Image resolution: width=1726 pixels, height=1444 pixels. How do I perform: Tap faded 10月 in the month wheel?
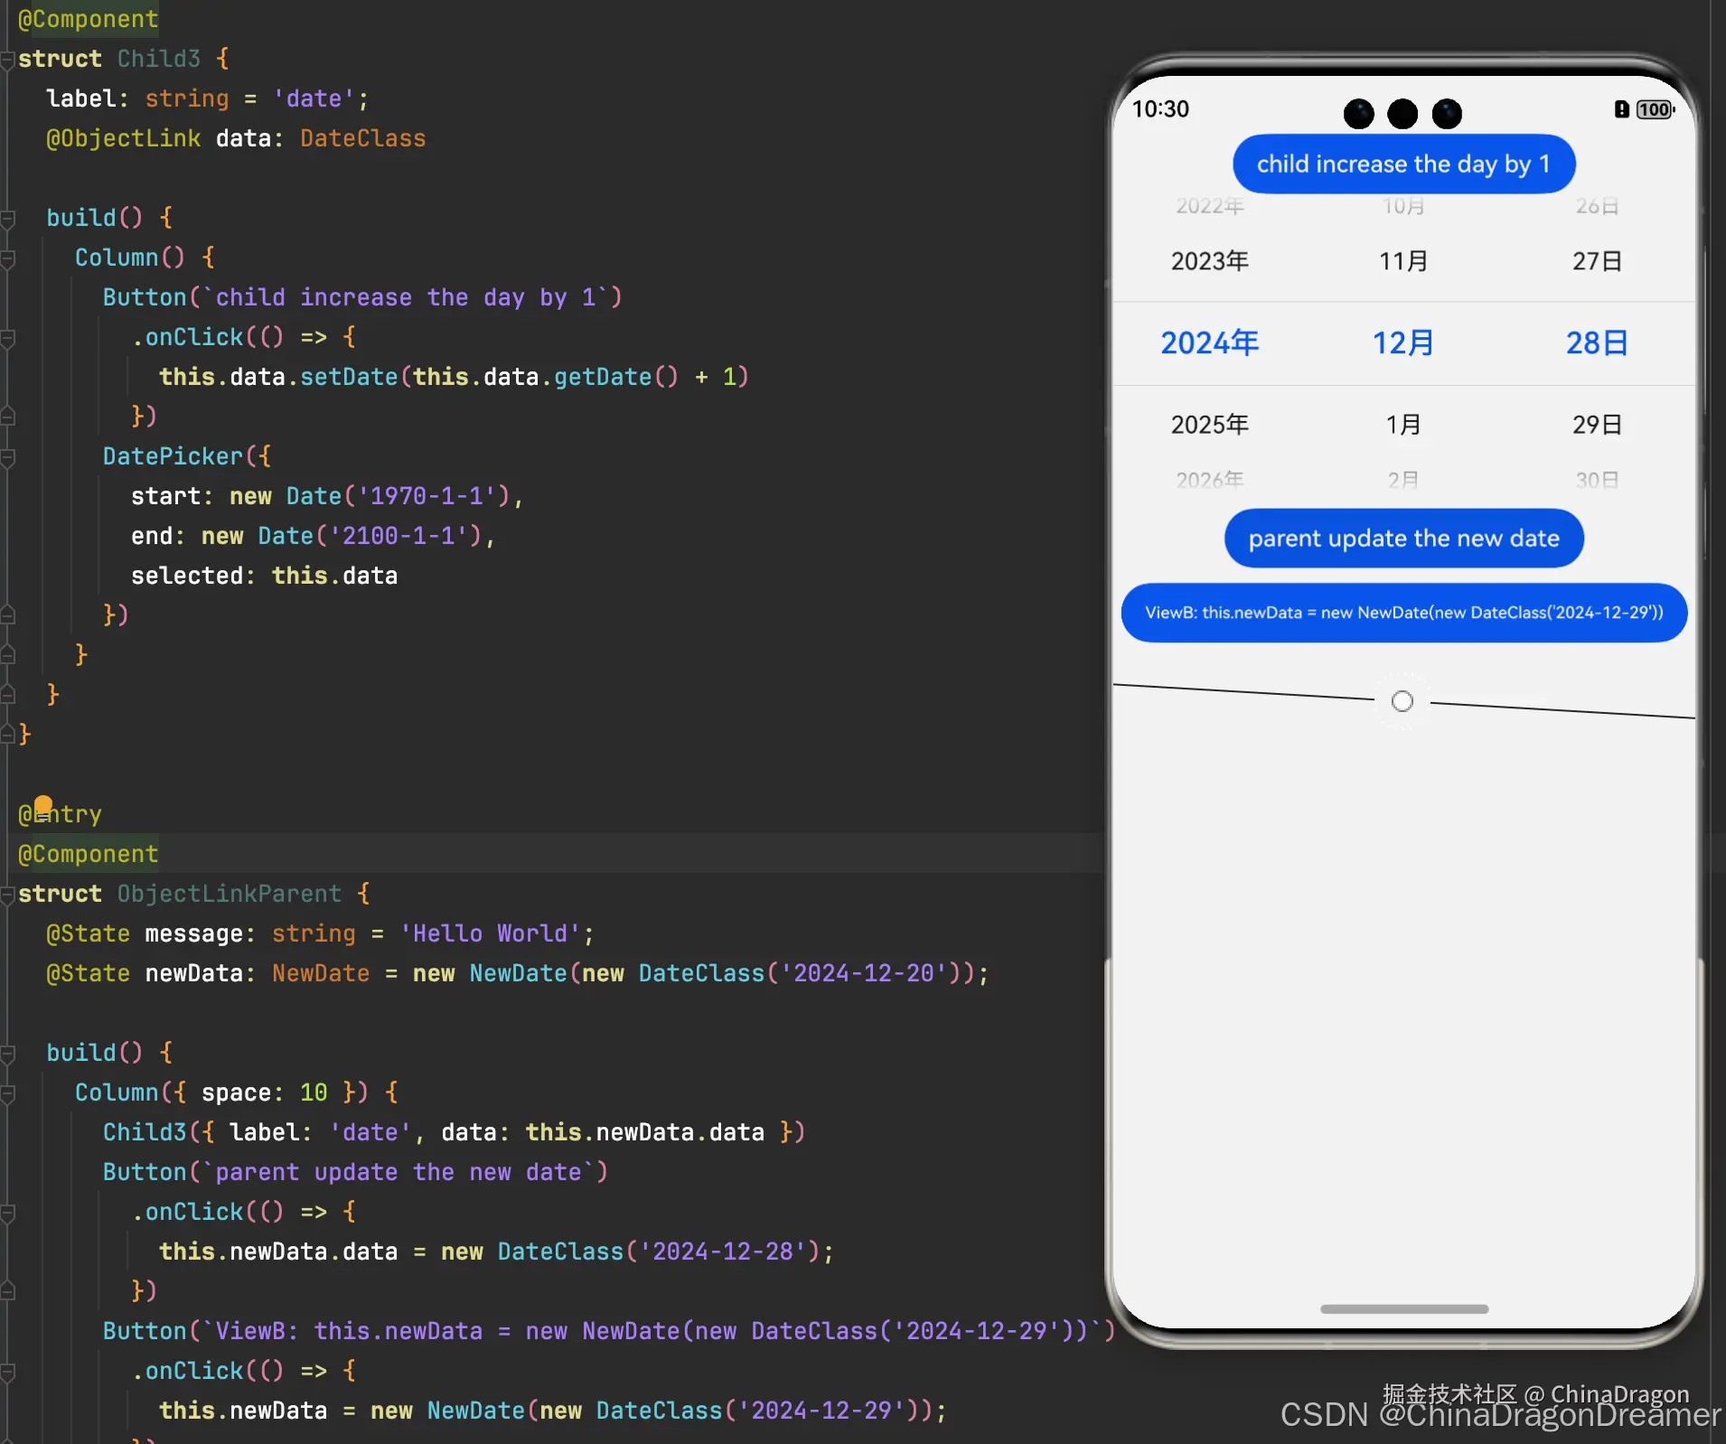coord(1403,206)
